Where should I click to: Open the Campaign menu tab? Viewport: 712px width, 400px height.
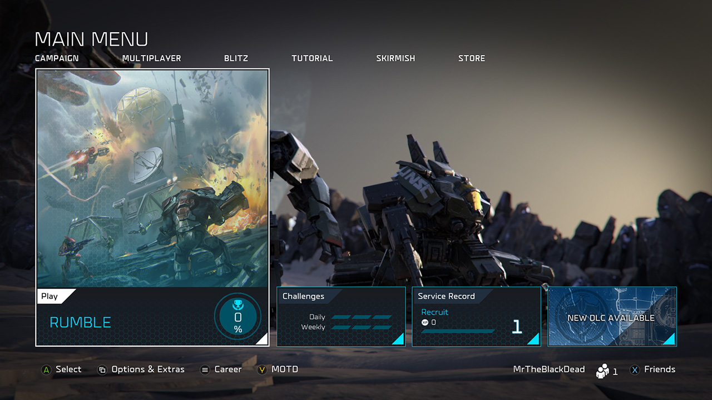click(57, 58)
